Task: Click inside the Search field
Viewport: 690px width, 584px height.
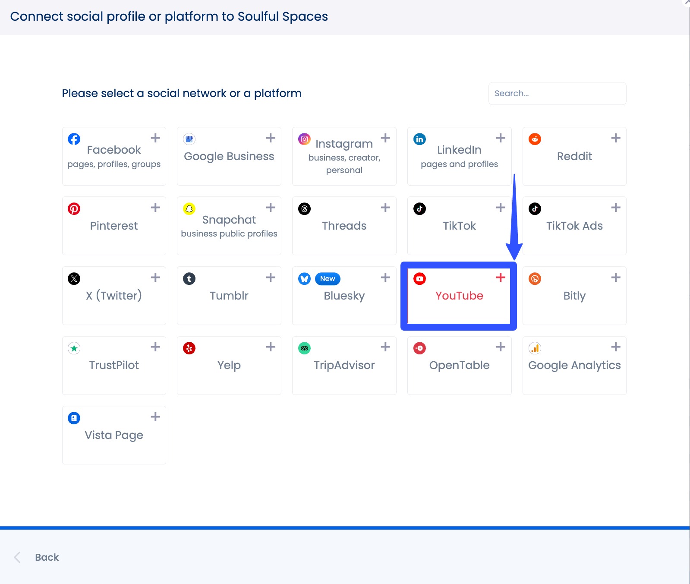Action: coord(557,93)
